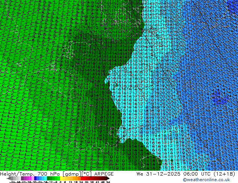Open the weatheronline.co.uk link
The height and width of the screenshot is (183, 238).
click(x=206, y=180)
